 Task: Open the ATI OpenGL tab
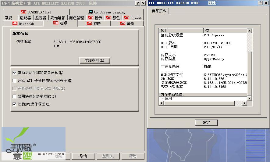[133, 18]
